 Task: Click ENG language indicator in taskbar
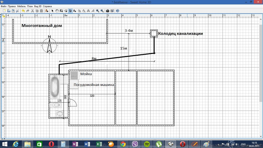pos(243,144)
